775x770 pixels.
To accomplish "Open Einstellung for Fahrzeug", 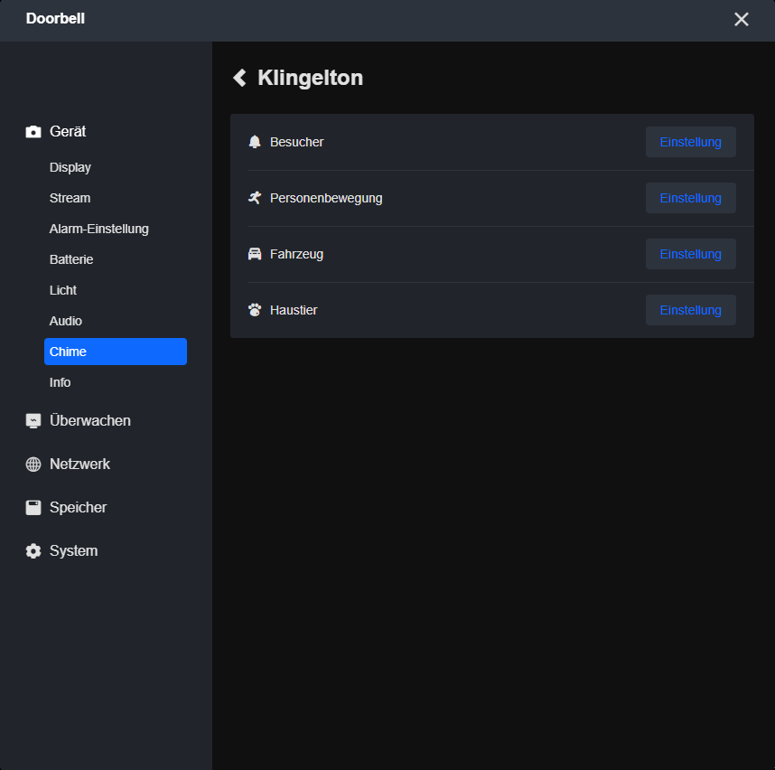I will point(690,254).
